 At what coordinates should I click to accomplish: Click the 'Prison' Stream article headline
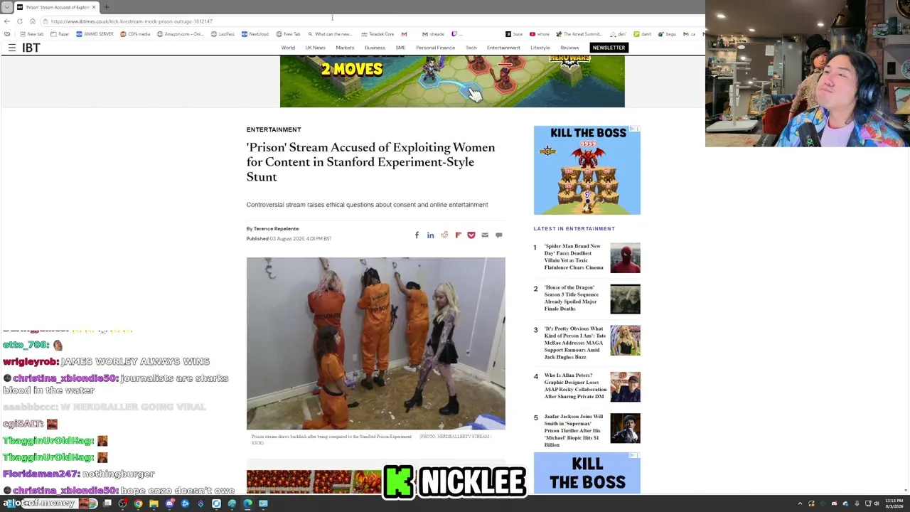coord(370,162)
